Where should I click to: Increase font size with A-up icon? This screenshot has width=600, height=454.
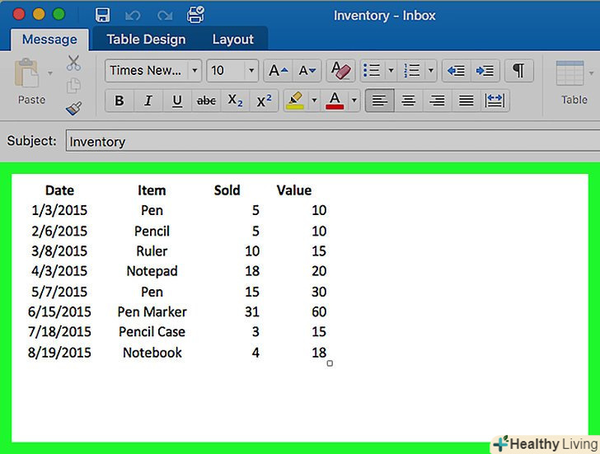(279, 71)
